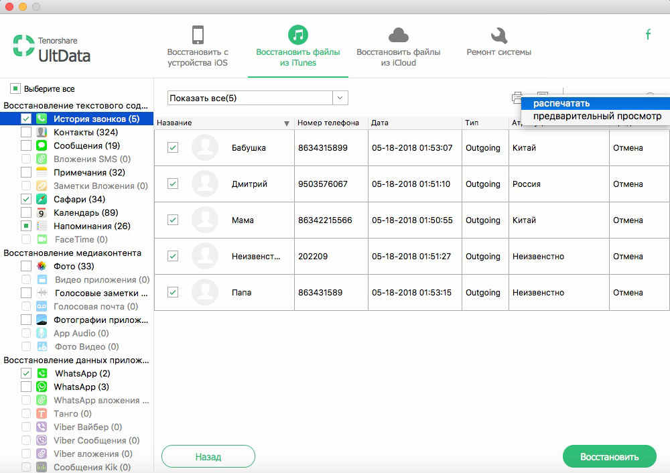Open the system repair wrench icon

(498, 36)
